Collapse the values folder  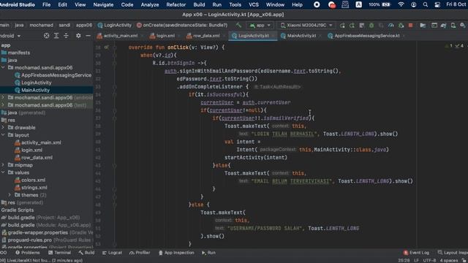point(3,172)
